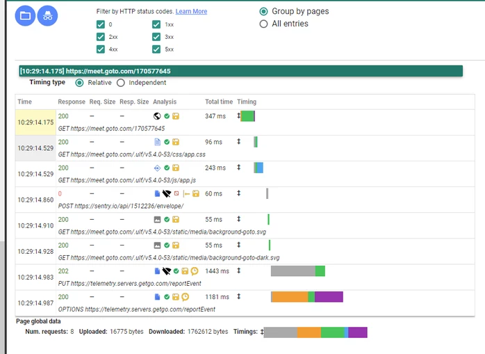Click clock icon in the 1443 ms row
The image size is (485, 354).
[195, 271]
